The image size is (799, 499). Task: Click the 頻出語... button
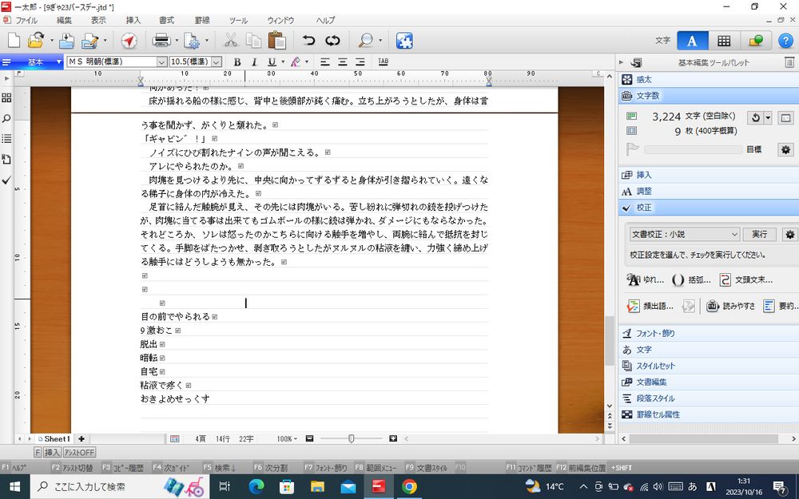tap(650, 306)
